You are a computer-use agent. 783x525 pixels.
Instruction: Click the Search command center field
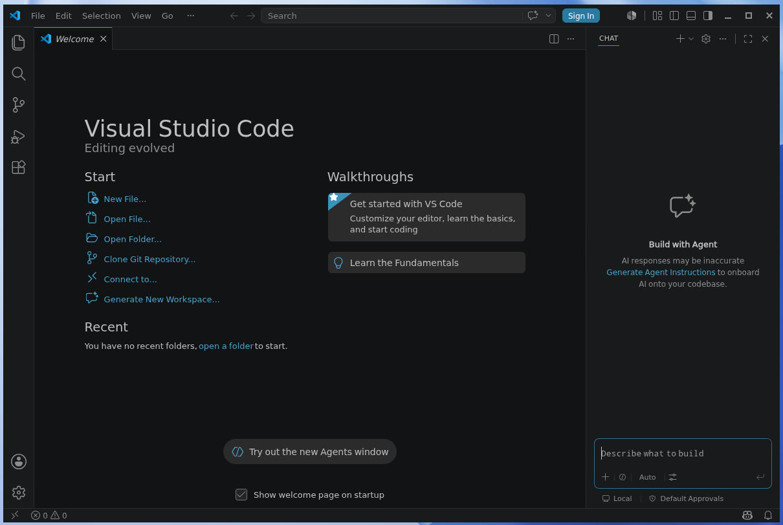pos(391,16)
